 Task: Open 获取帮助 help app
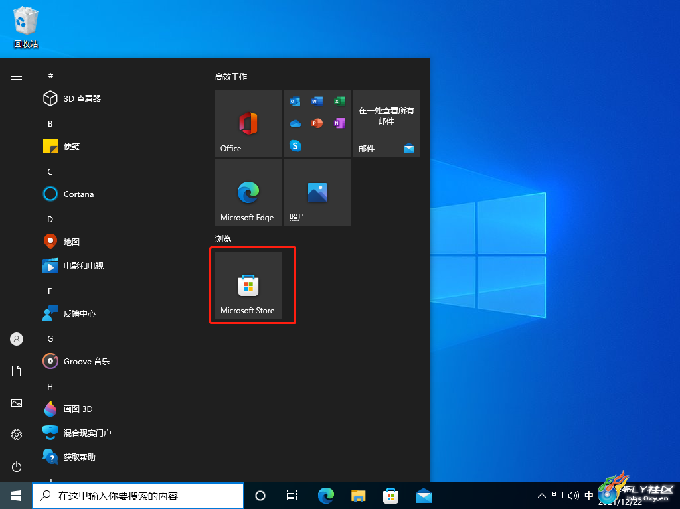[69, 457]
